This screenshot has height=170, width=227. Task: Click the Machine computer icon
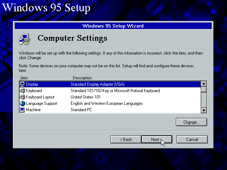[x=22, y=110]
